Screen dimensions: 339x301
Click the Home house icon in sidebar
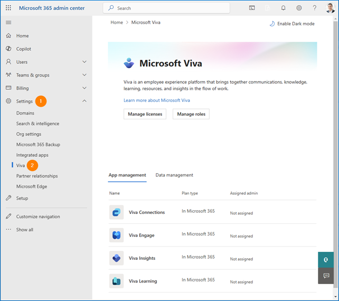click(8, 36)
